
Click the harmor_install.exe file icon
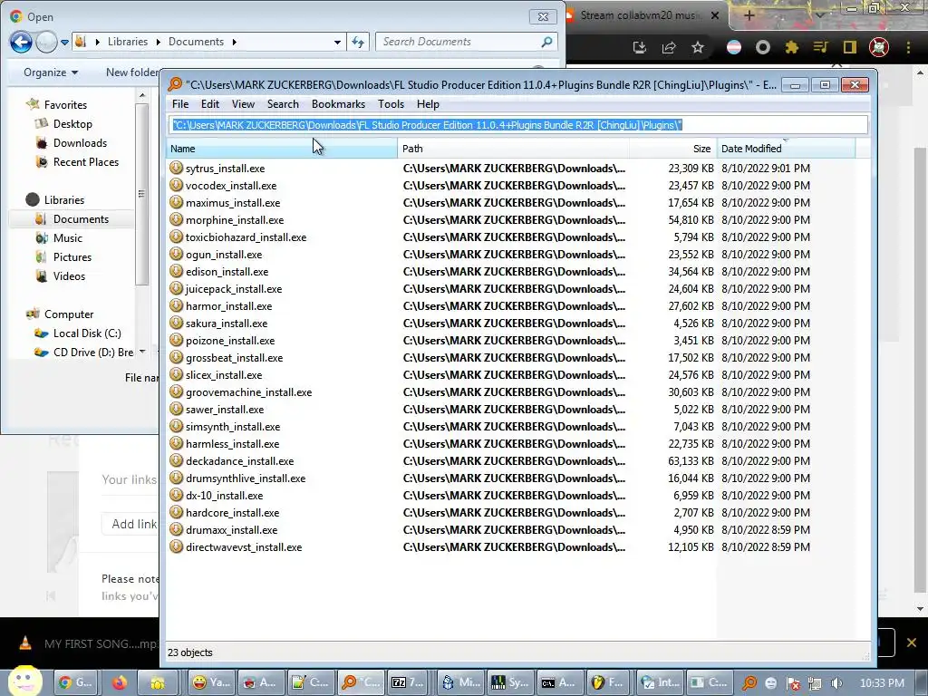coord(176,305)
